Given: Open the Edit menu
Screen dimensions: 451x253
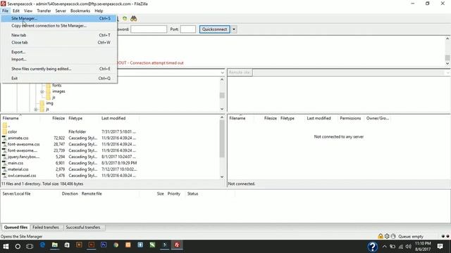Looking at the screenshot, I should click(x=16, y=11).
